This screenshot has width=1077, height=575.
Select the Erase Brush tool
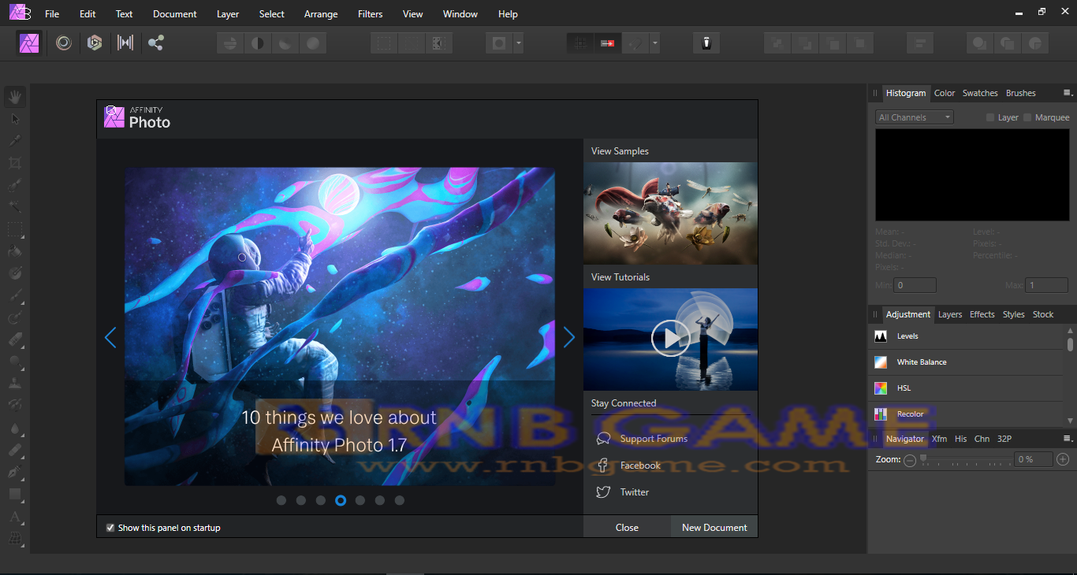point(15,339)
